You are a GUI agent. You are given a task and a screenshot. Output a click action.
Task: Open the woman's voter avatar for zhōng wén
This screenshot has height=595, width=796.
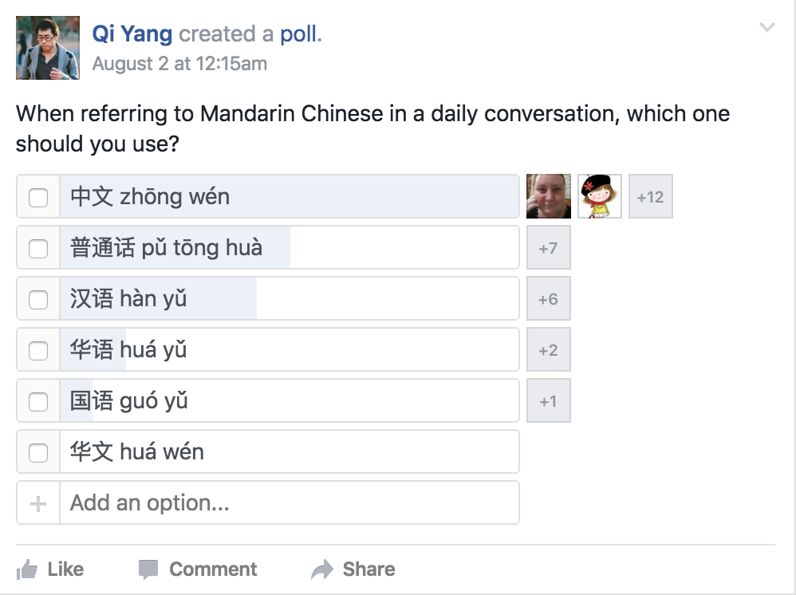tap(549, 196)
